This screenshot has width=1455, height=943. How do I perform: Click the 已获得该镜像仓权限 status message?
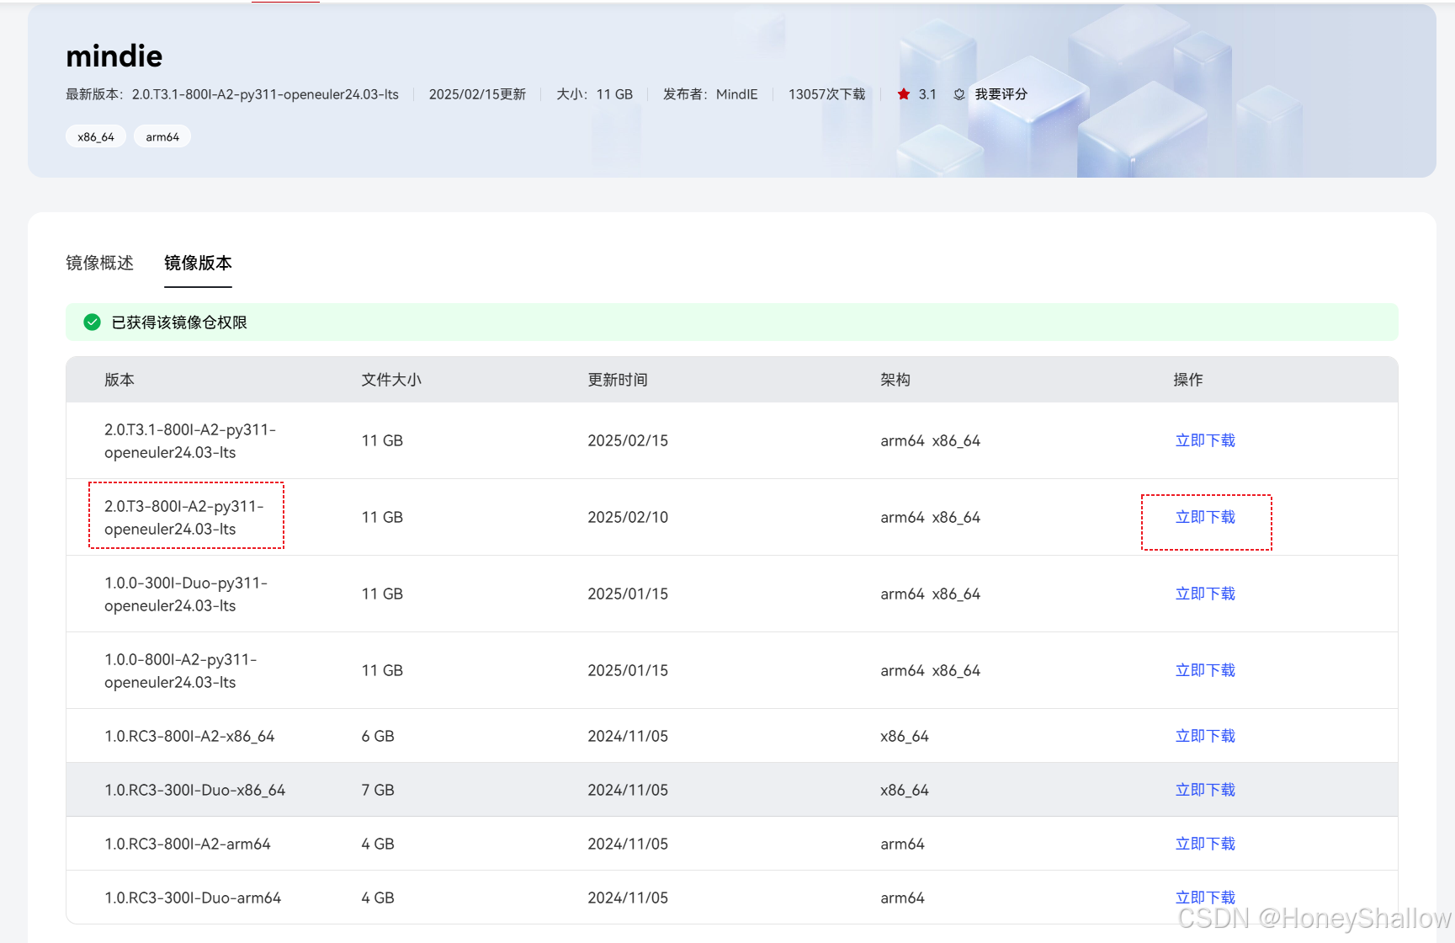tap(179, 322)
